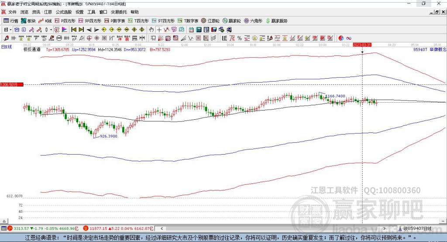Image resolution: width=447 pixels, height=242 pixels.
Task: Open the 江恩轮 tool
Action: pyautogui.click(x=210, y=21)
